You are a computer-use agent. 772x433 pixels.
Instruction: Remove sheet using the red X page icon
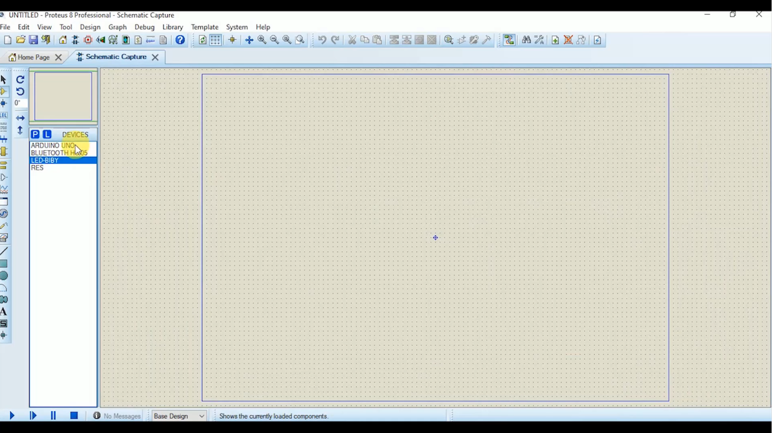[x=568, y=40]
